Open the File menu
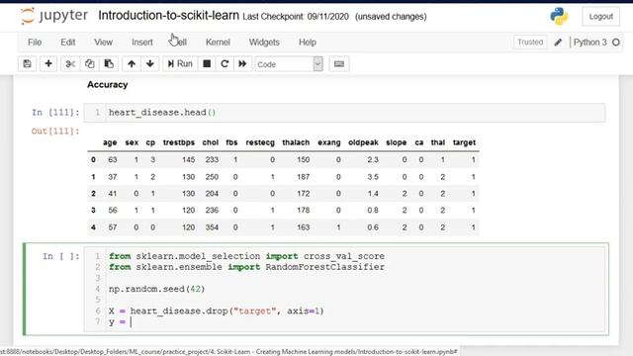The width and height of the screenshot is (633, 356). pyautogui.click(x=35, y=43)
